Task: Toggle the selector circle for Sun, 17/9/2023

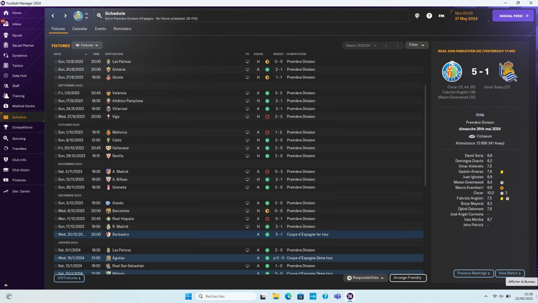Action: click(56, 101)
